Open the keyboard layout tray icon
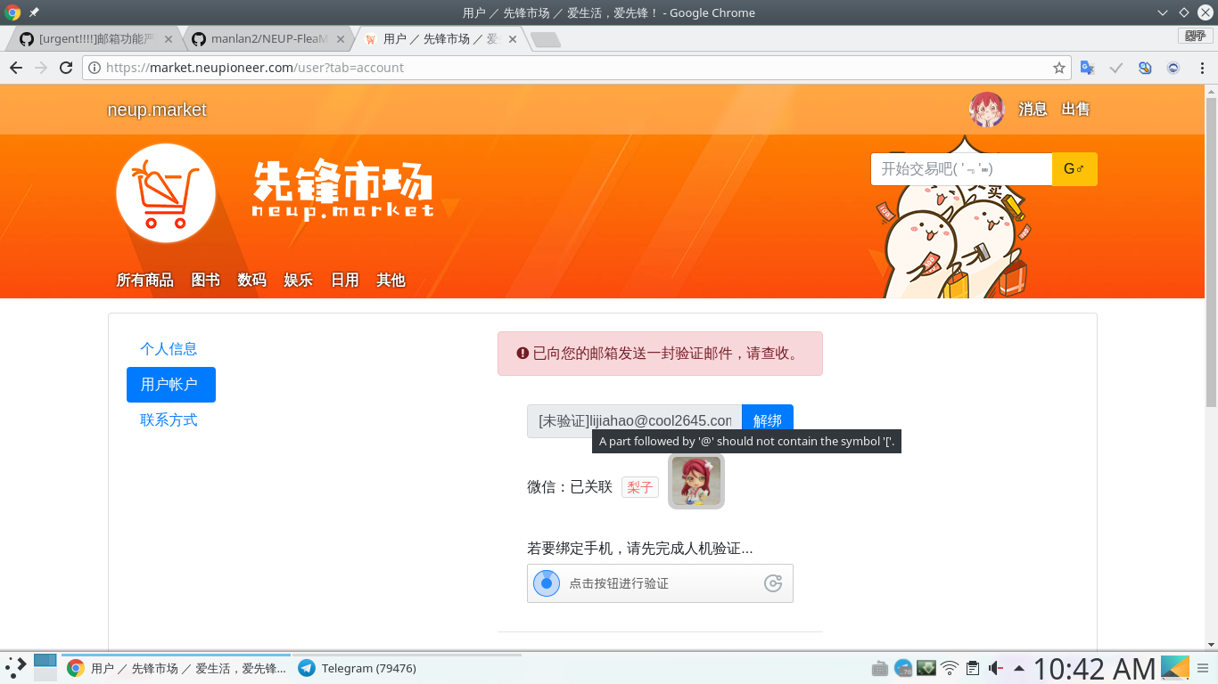This screenshot has width=1218, height=684. click(x=879, y=668)
